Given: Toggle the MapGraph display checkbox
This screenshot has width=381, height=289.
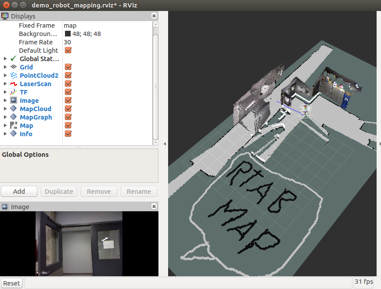Looking at the screenshot, I should click(68, 117).
